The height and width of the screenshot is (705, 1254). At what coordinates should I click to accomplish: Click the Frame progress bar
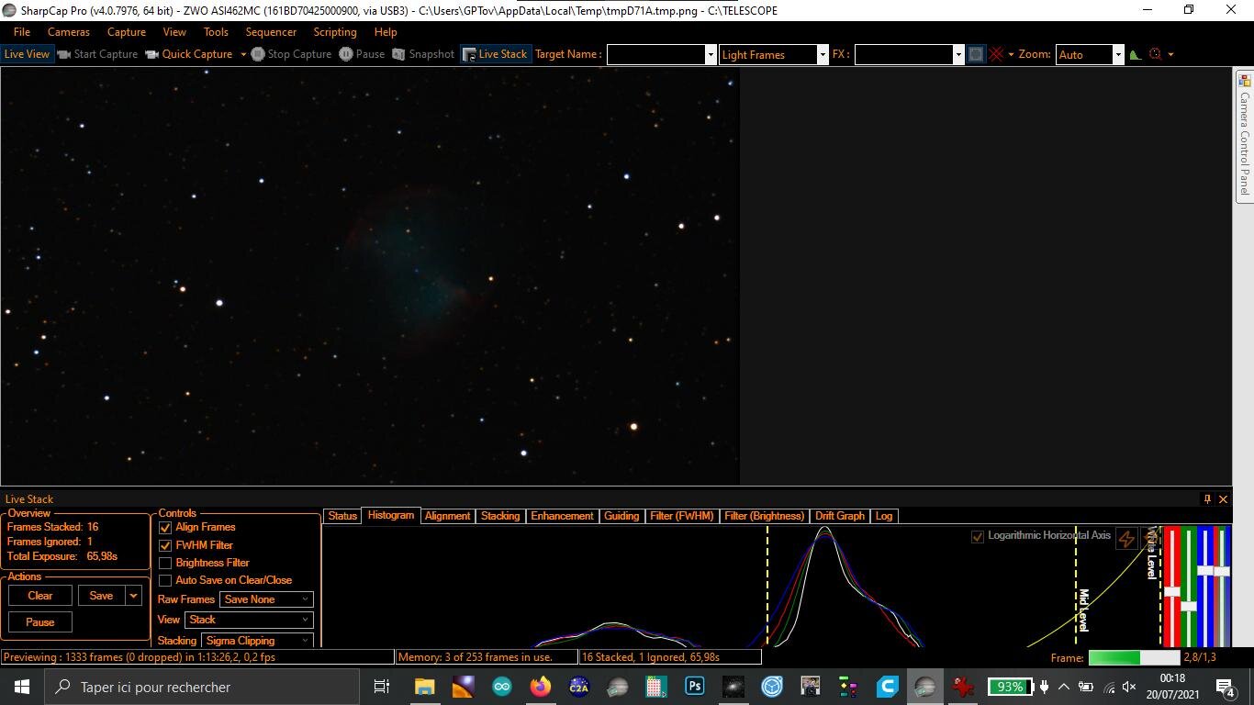click(x=1134, y=657)
